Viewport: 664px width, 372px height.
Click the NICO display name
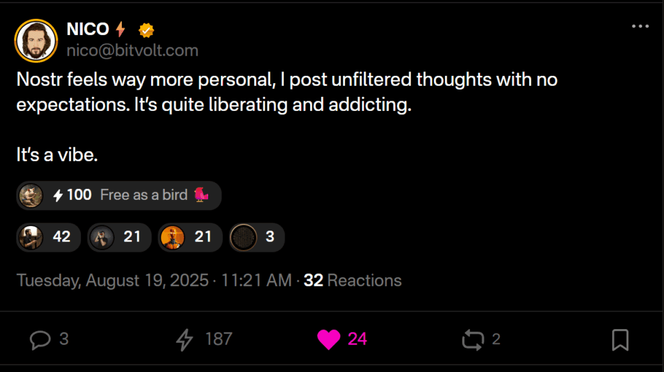coord(88,29)
